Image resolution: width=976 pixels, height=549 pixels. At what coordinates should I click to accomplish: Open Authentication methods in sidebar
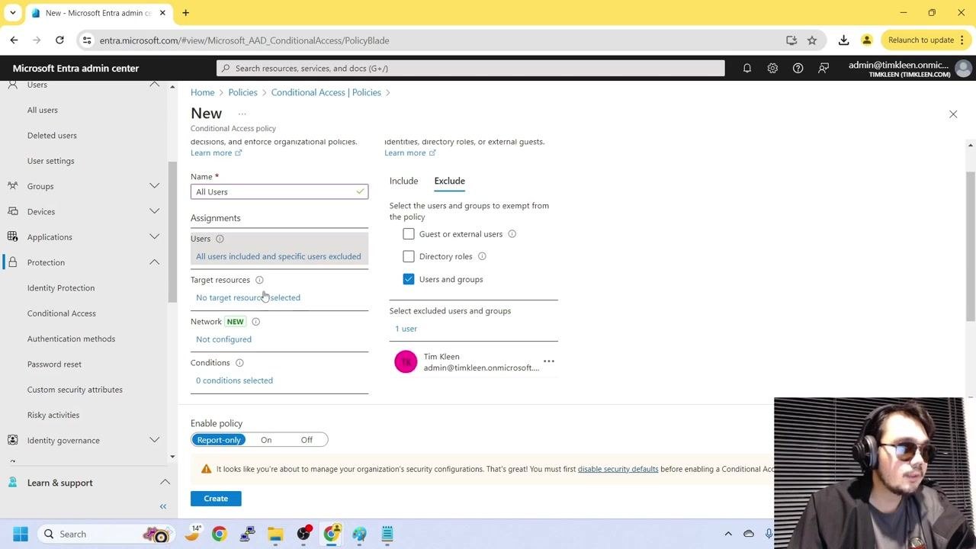click(x=71, y=339)
